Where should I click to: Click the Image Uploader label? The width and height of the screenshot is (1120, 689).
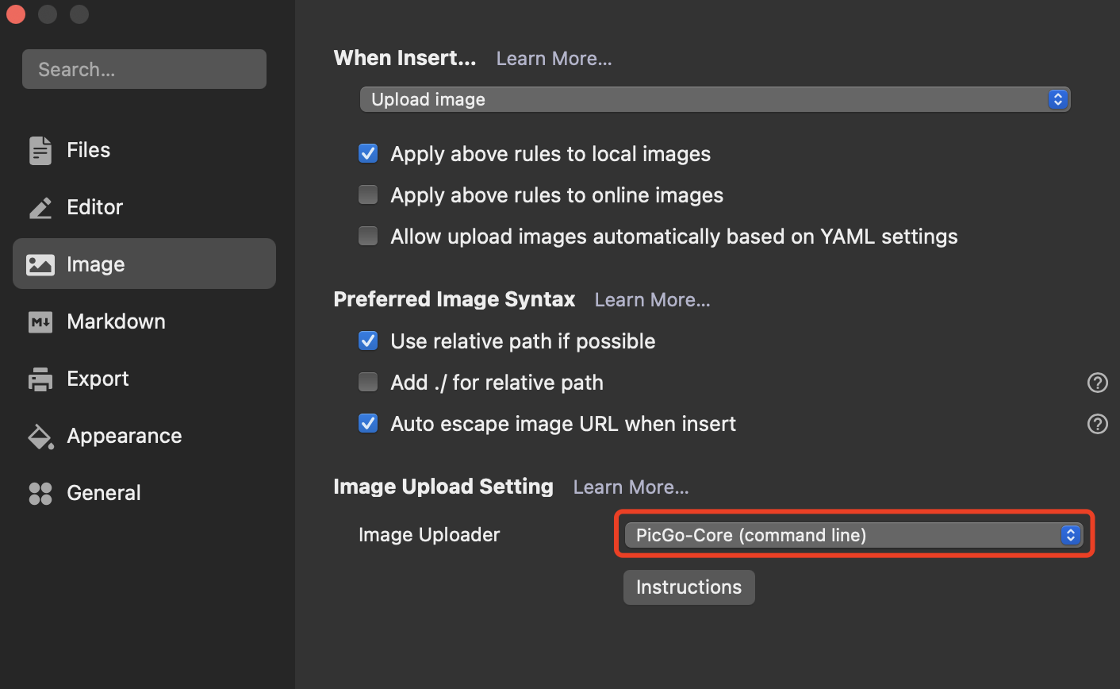[429, 535]
